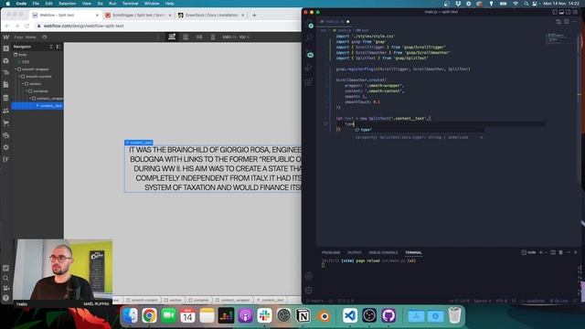Split the VS Code editor right
The image size is (585, 329).
pos(567,22)
